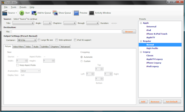
Task: Click the Left crop spinner arrows
Action: click(x=93, y=74)
